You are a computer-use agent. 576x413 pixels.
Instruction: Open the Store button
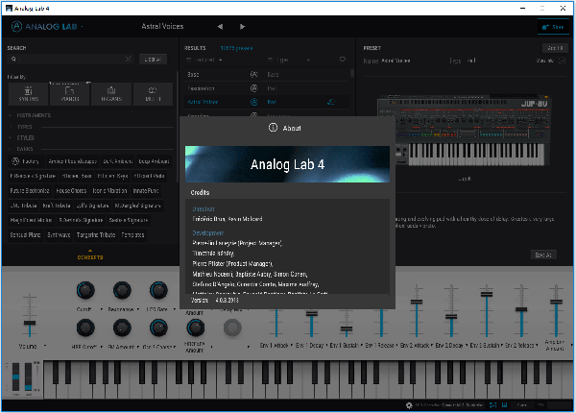click(x=553, y=27)
